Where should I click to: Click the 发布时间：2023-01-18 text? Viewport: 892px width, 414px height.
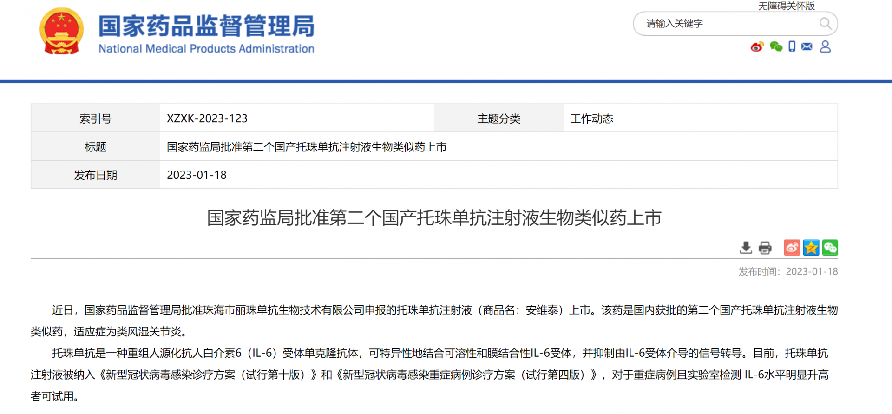tap(788, 271)
